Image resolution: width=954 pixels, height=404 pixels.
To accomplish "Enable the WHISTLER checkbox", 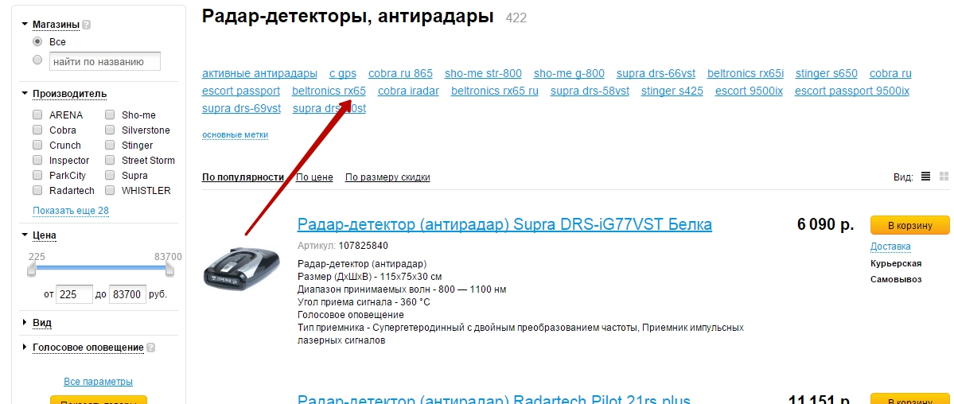I will point(110,190).
